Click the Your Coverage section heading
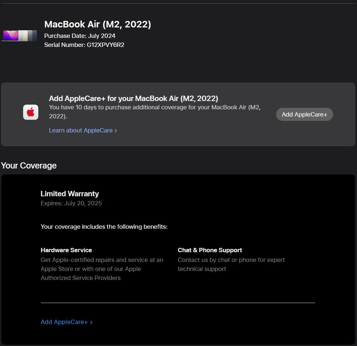This screenshot has height=346, width=357. [29, 166]
